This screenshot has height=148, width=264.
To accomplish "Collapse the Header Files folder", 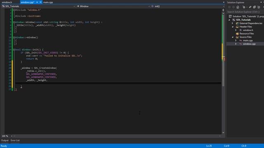I will [x=233, y=27].
